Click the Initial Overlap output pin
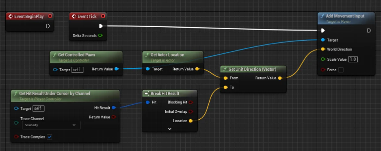 pyautogui.click(x=191, y=112)
